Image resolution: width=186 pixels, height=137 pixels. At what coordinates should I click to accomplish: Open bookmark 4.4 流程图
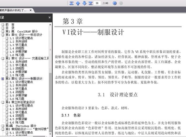click(17, 116)
